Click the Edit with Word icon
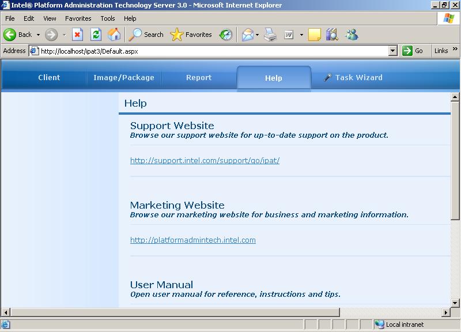The width and height of the screenshot is (461, 332). coord(289,35)
